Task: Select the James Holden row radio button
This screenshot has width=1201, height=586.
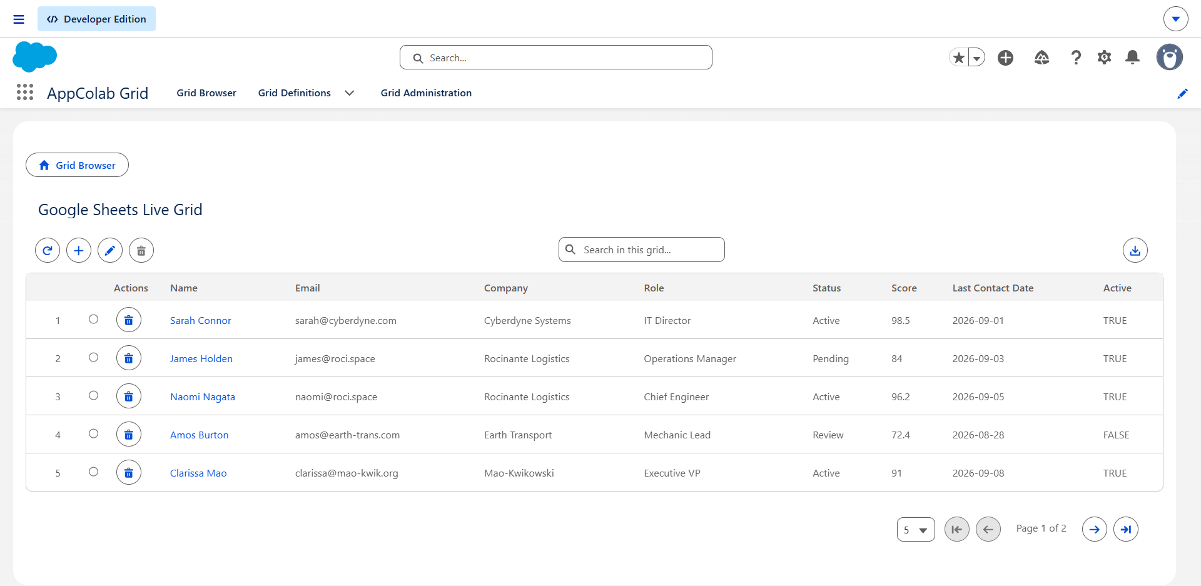Action: [x=93, y=357]
